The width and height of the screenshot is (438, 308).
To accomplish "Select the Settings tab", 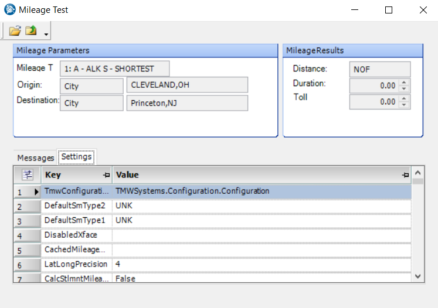I will click(x=76, y=157).
